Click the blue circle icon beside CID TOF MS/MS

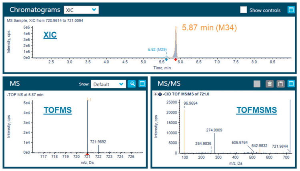coord(160,94)
